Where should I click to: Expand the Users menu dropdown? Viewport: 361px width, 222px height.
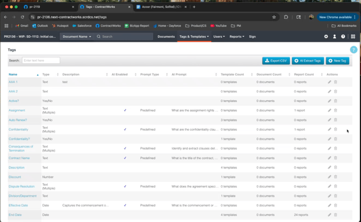219,37
